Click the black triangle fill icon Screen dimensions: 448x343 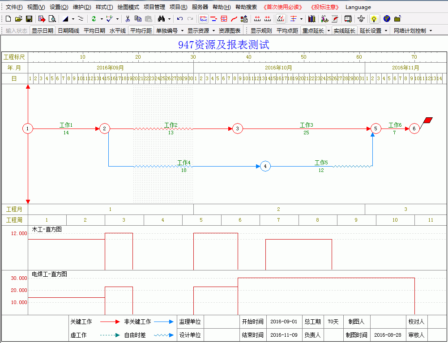65,19
